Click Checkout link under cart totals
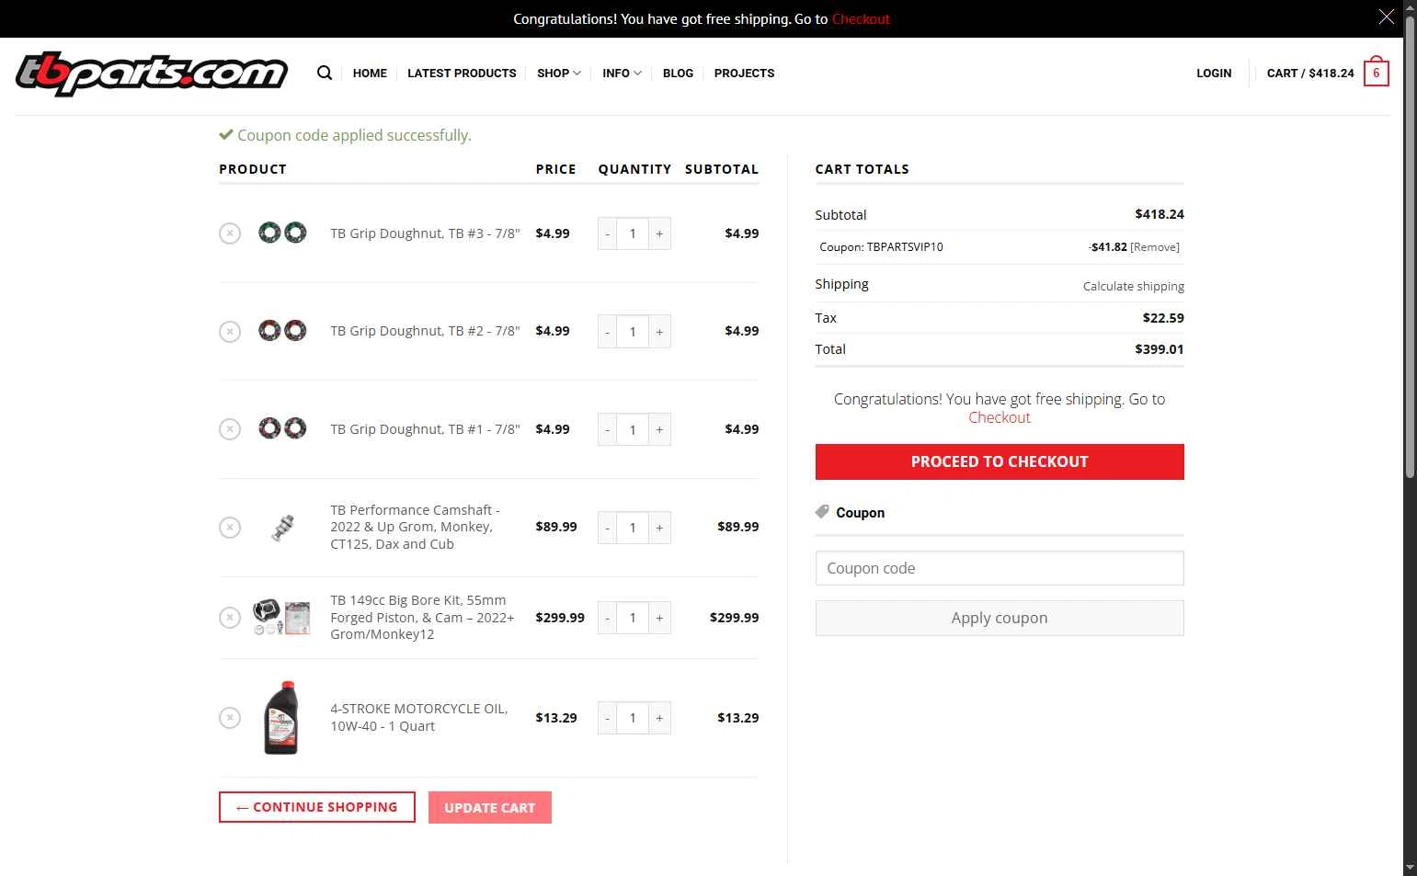The width and height of the screenshot is (1417, 876). 1000,417
